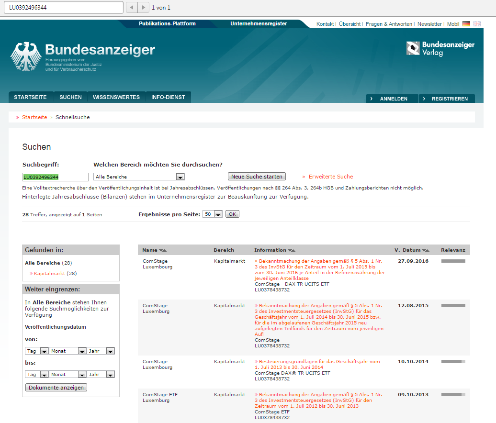Image resolution: width=496 pixels, height=423 pixels.
Task: Open the 'bis' Tag dropdown
Action: (36, 374)
